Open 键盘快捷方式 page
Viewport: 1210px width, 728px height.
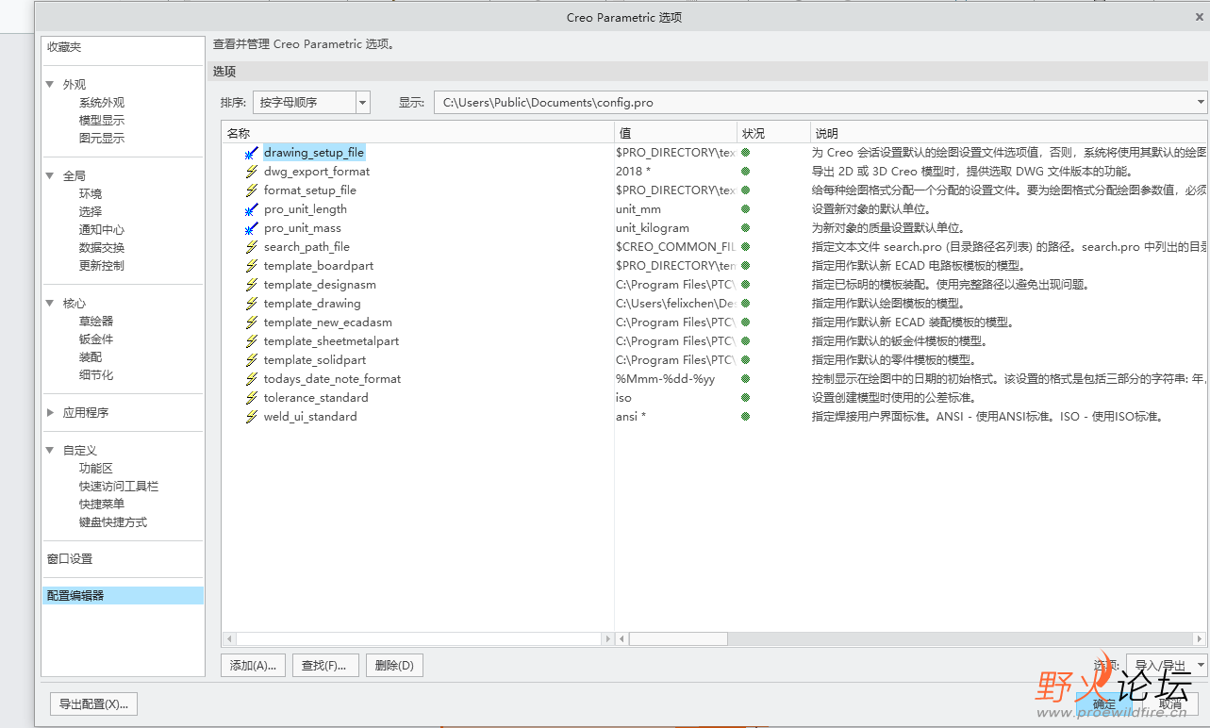pos(113,522)
